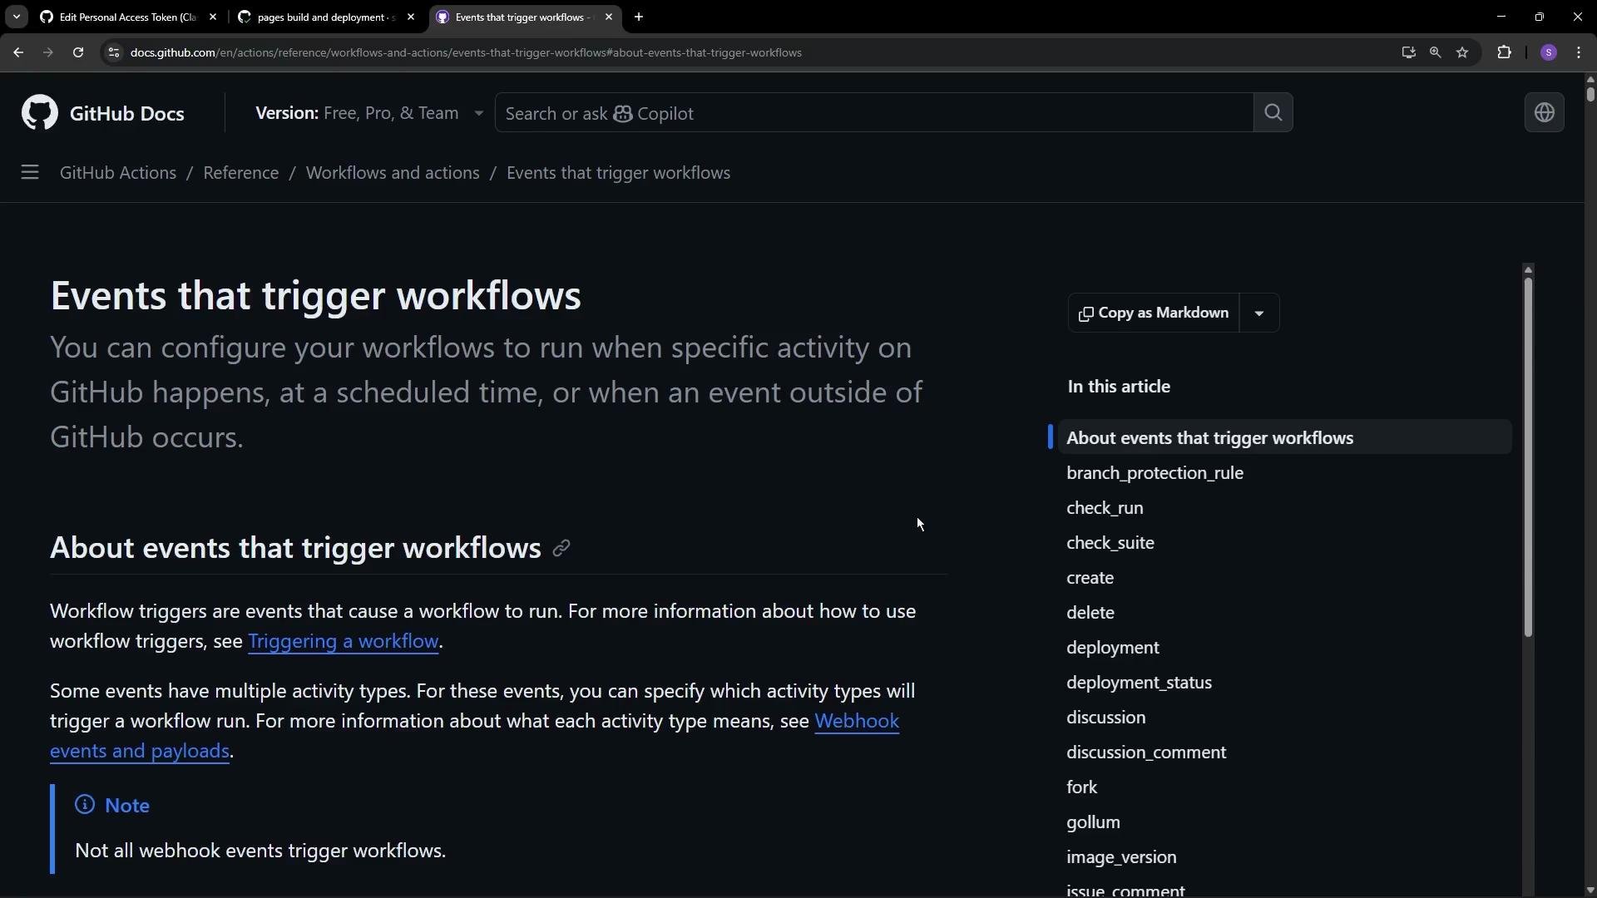Go back with browser back arrow

(x=18, y=52)
